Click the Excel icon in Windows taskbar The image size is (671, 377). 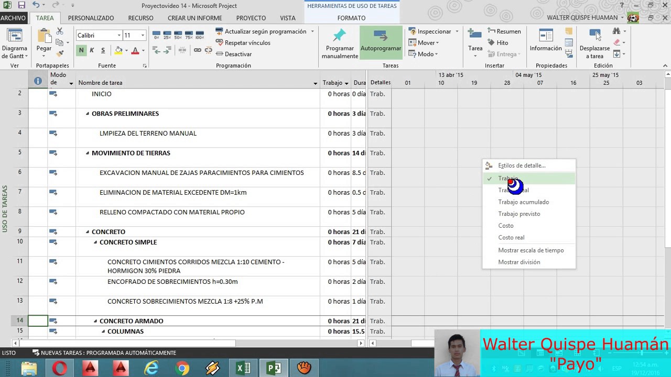click(x=243, y=368)
